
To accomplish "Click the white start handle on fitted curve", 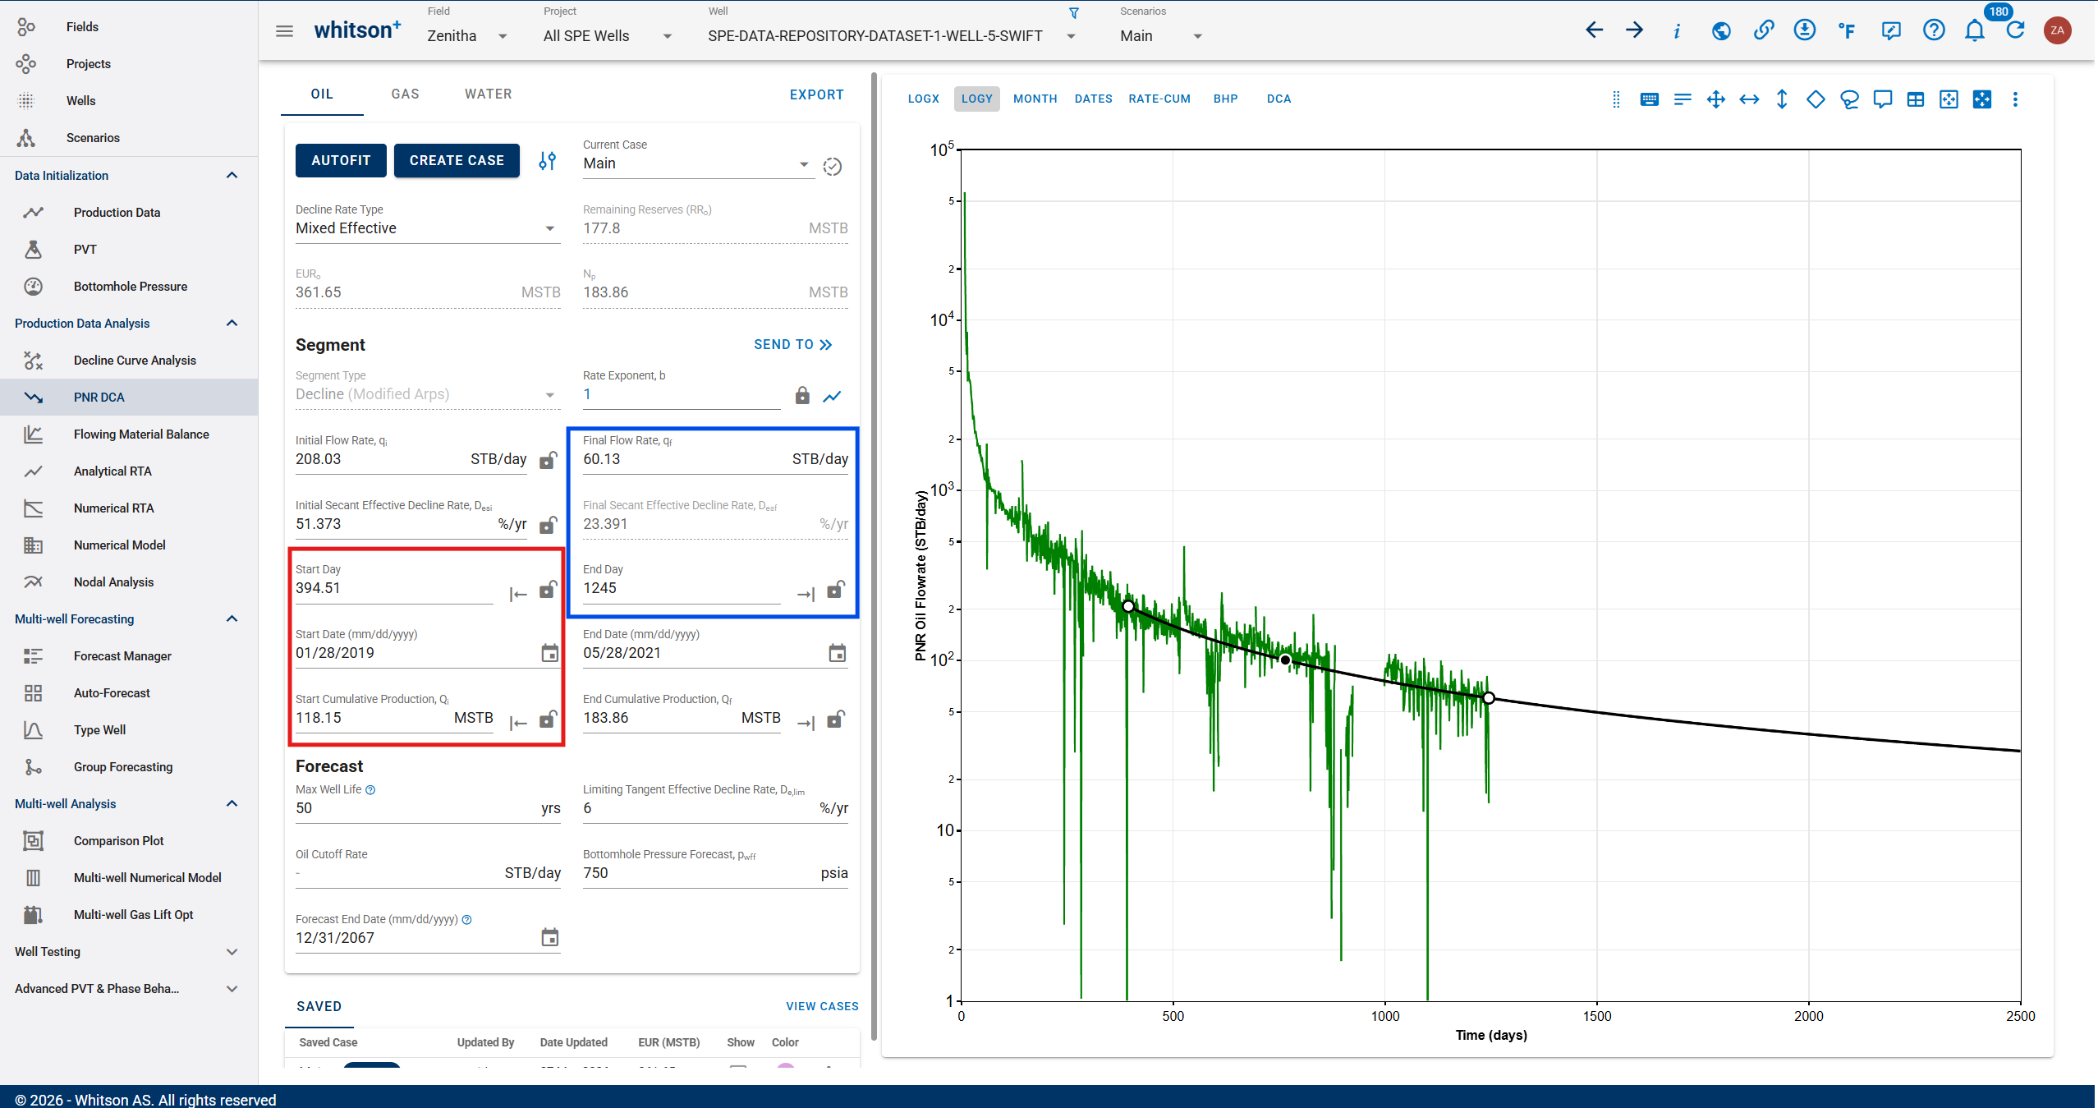I will tap(1128, 606).
